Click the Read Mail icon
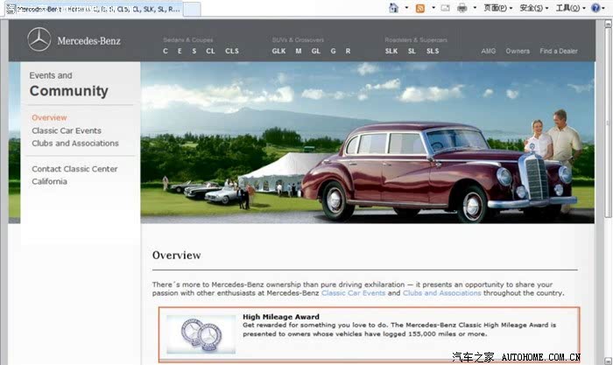Screen dimensions: 613x365 (x=445, y=8)
